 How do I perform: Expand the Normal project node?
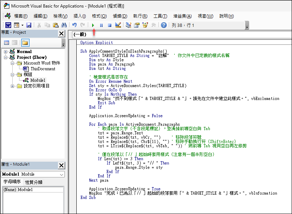pyautogui.click(x=5, y=52)
